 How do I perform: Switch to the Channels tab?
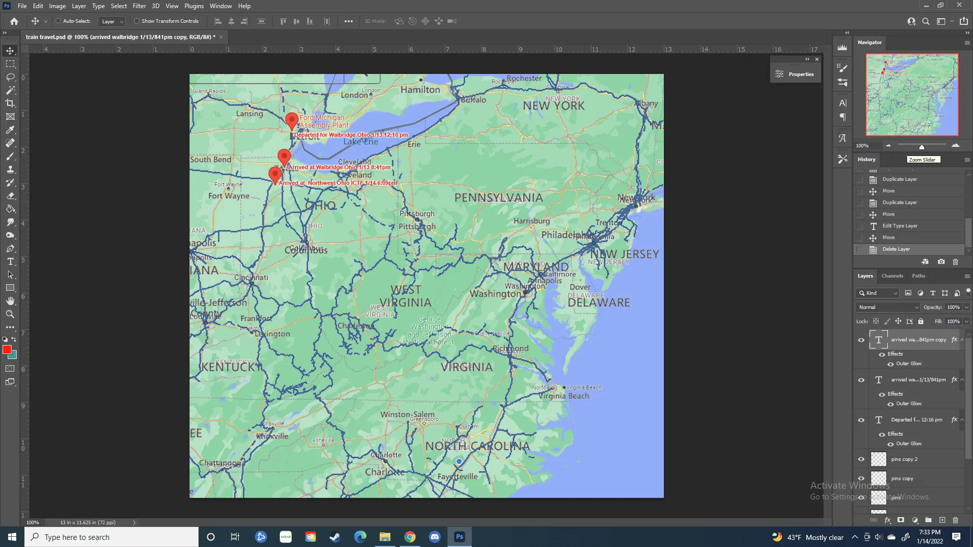(x=892, y=276)
